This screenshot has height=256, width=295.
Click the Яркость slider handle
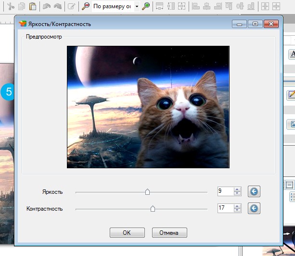click(x=147, y=192)
